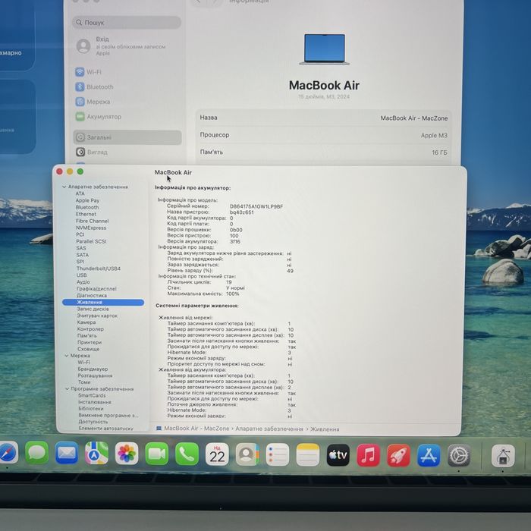This screenshot has height=531, width=531.
Task: Open the Phone app in Dock
Action: point(187,454)
